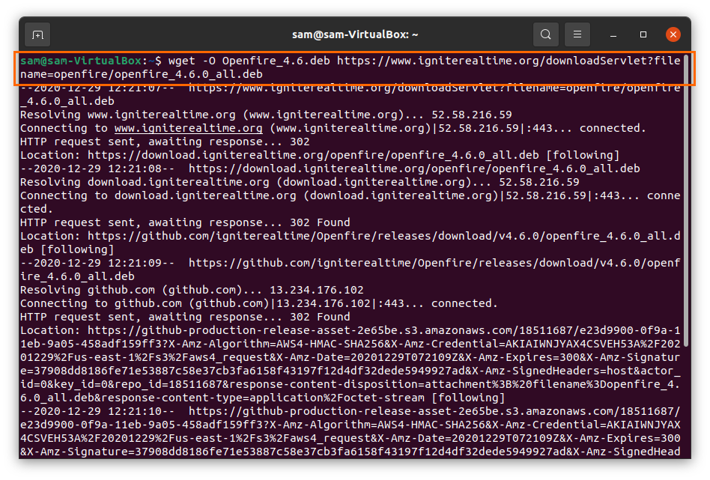Image resolution: width=710 pixels, height=480 pixels.
Task: Click the green sam@sam-VirtualBox prompt text
Action: (81, 61)
